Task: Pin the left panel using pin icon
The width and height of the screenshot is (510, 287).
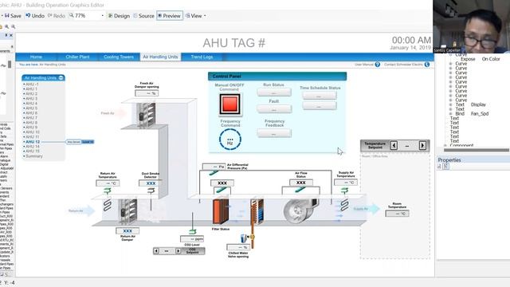Action: (6, 35)
